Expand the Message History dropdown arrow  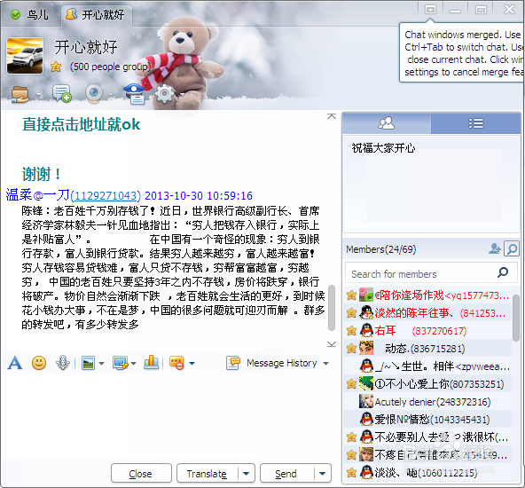(x=325, y=364)
